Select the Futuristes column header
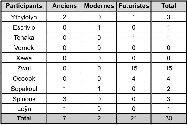 click(134, 6)
